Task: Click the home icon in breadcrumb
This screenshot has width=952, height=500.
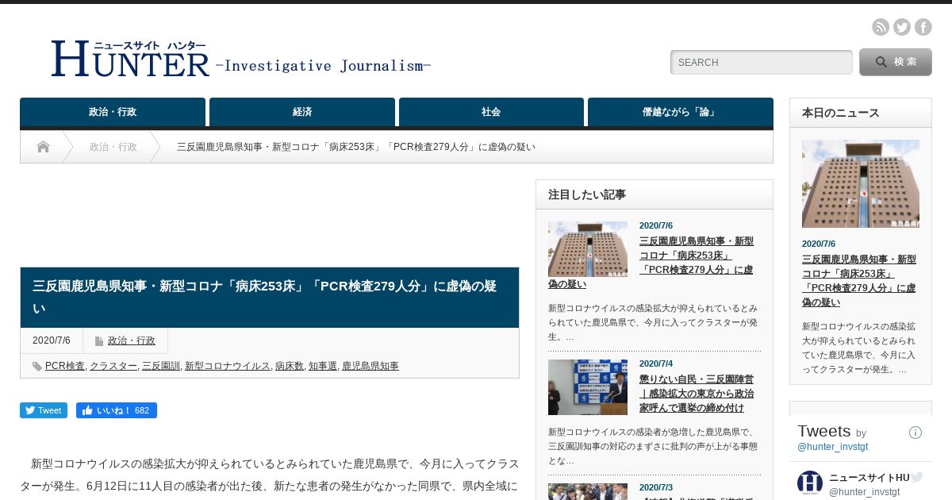Action: 43,147
